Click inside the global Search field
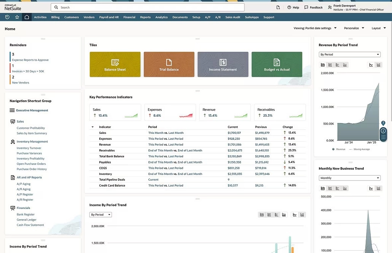The width and height of the screenshot is (392, 253). pyautogui.click(x=148, y=7)
